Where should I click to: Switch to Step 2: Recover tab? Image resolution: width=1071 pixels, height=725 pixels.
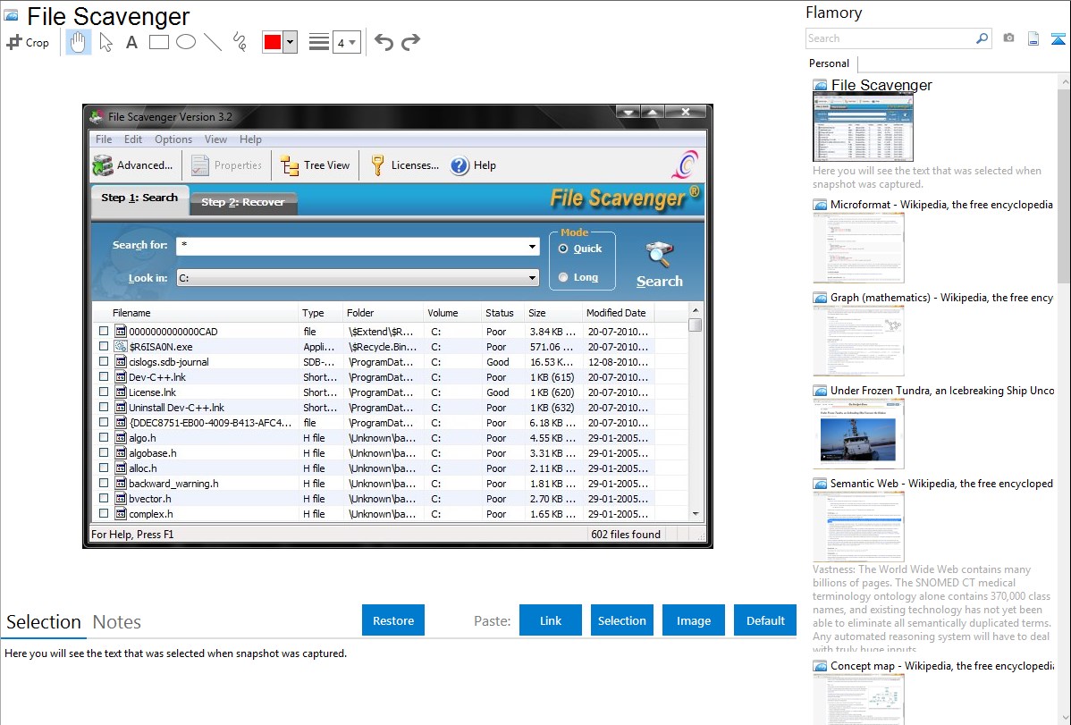coord(243,202)
